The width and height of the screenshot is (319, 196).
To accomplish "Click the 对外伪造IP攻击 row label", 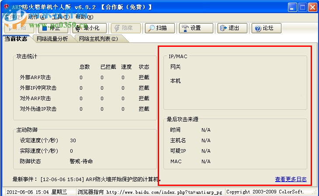I will click(38, 109).
